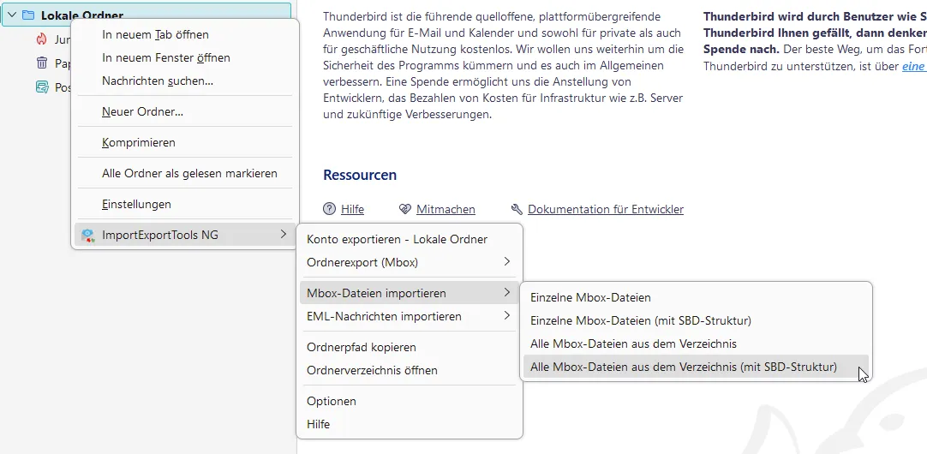Select Nachrichten suchen… menu entry
This screenshot has height=454, width=927.
[x=185, y=81]
